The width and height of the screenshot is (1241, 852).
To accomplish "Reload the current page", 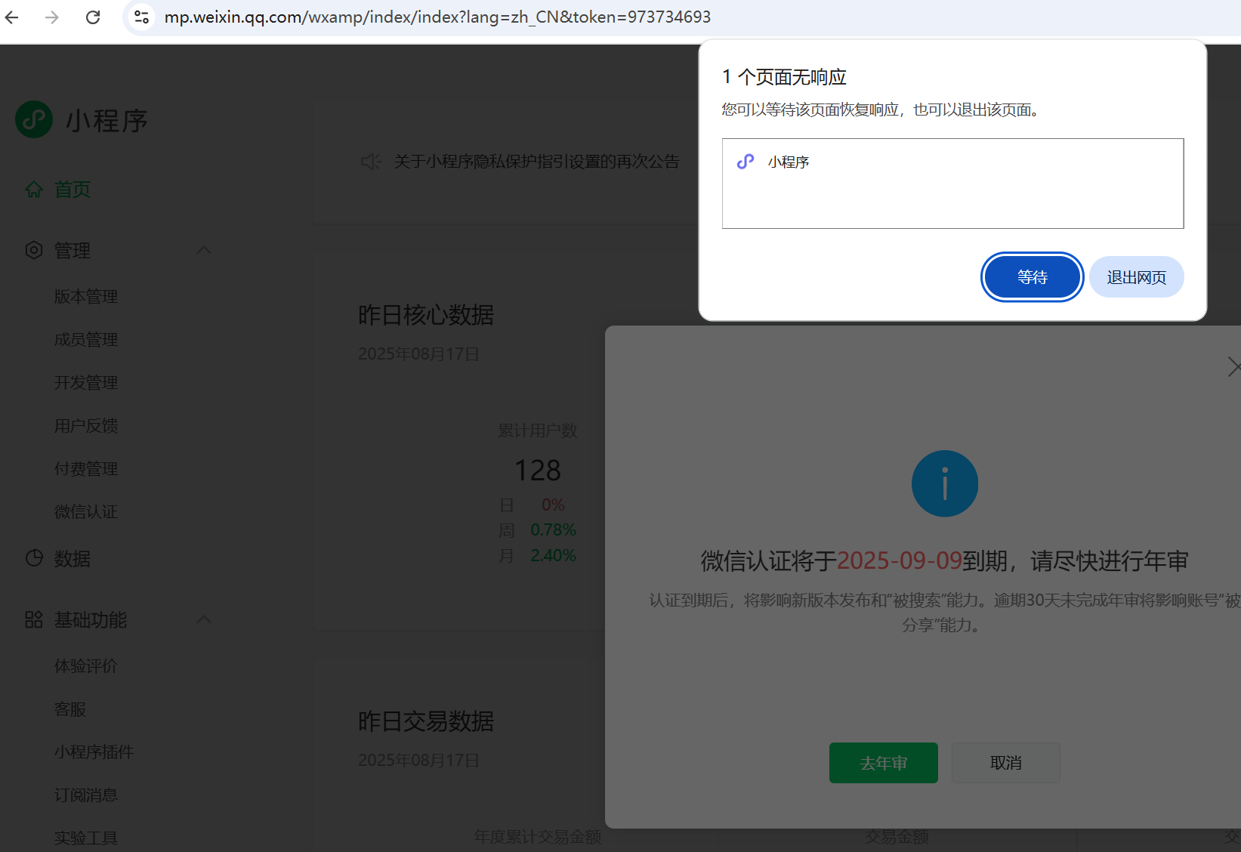I will point(93,17).
